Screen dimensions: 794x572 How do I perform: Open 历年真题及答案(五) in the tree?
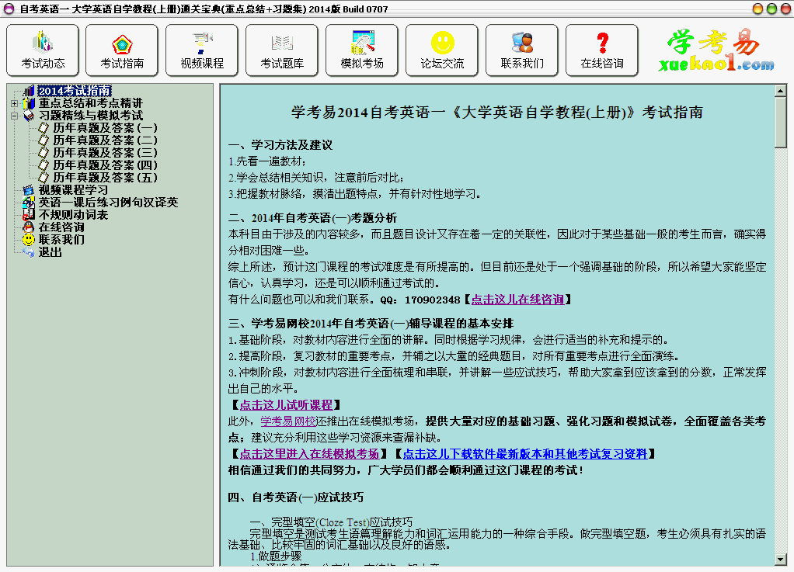click(x=106, y=178)
